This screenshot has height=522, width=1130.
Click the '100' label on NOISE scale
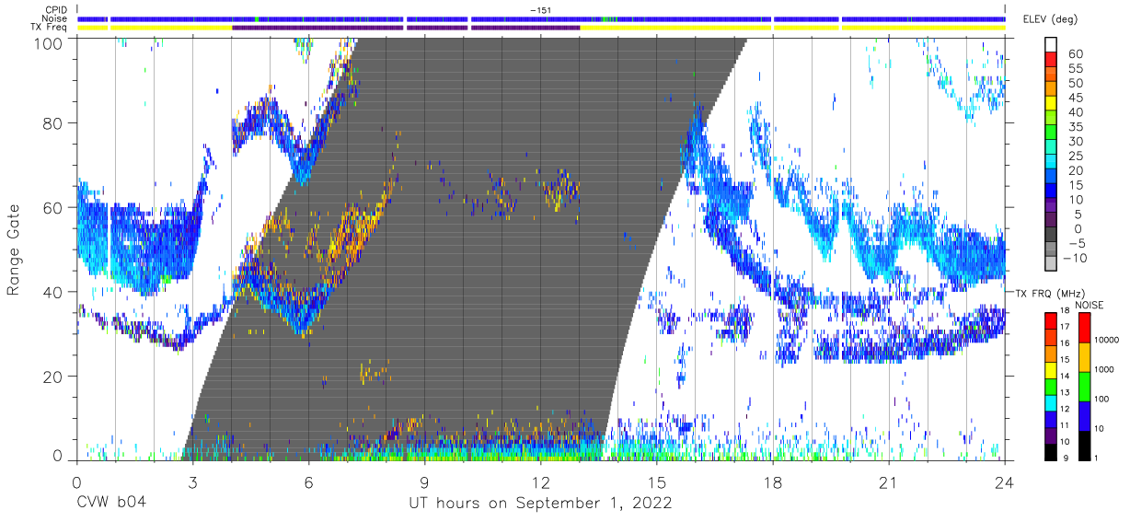[x=1101, y=400]
